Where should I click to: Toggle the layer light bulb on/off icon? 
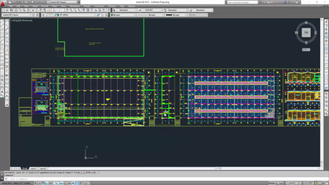point(47,15)
